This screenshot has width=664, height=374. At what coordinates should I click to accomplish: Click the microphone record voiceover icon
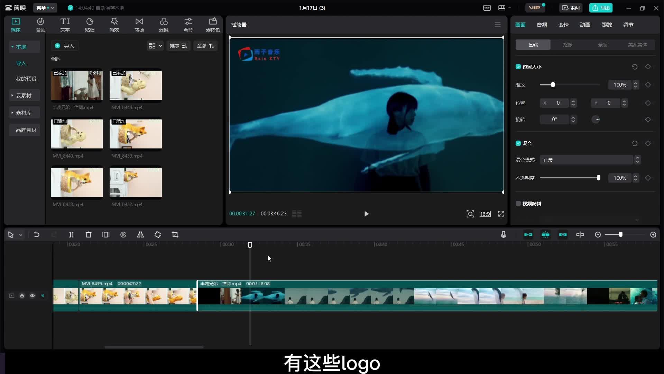tap(504, 235)
